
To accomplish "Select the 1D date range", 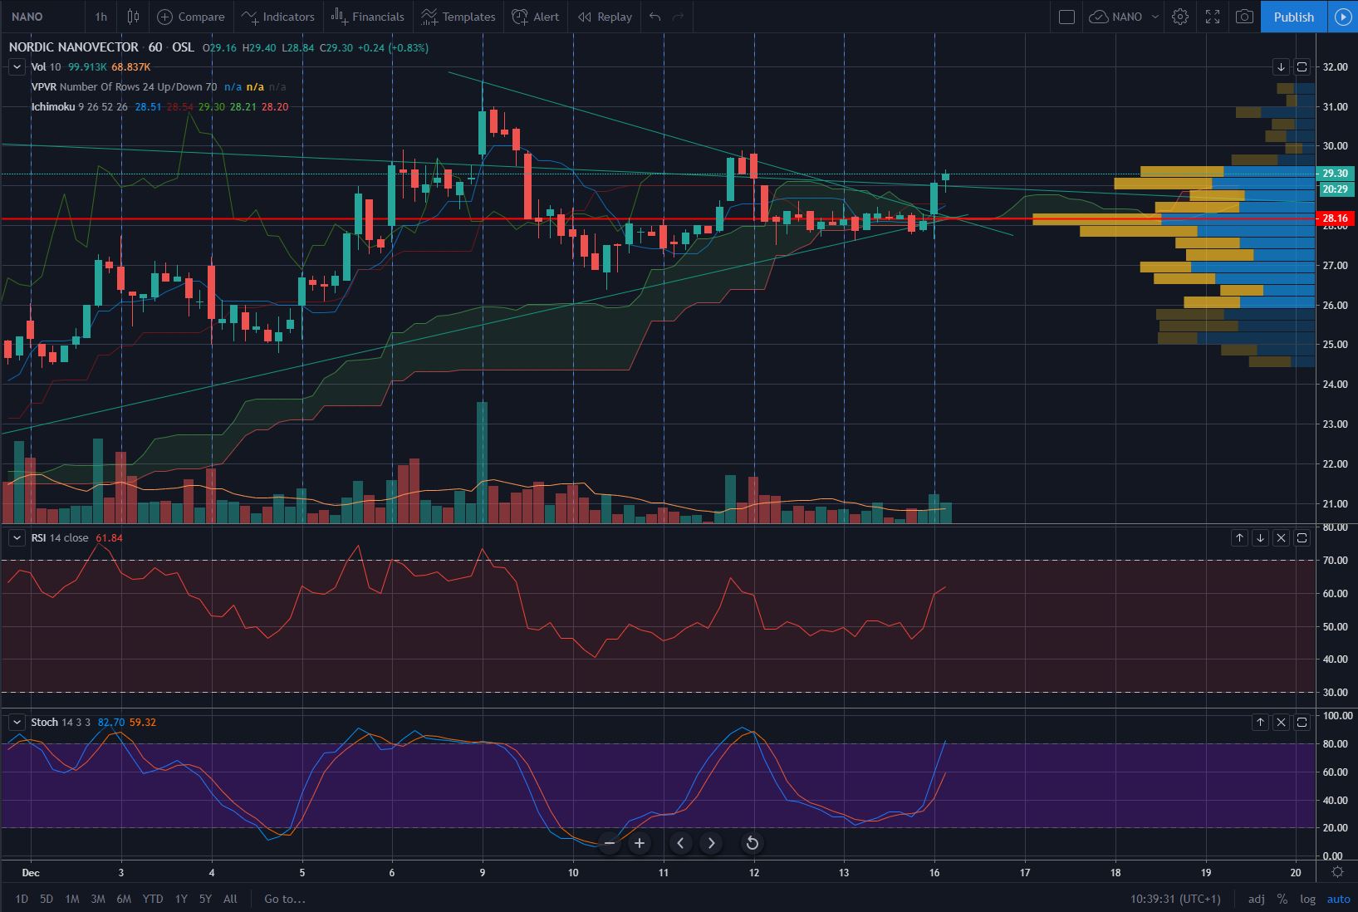I will (x=22, y=899).
